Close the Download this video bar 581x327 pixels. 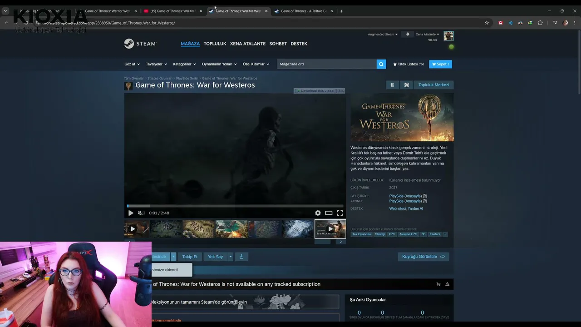pos(343,91)
